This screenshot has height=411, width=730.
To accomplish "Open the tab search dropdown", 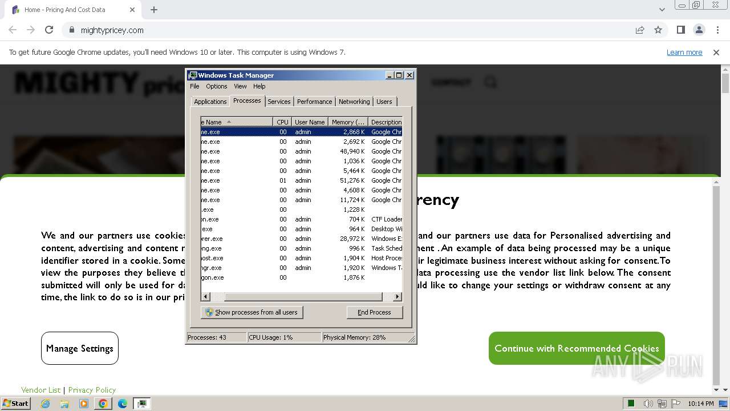I will tap(662, 10).
